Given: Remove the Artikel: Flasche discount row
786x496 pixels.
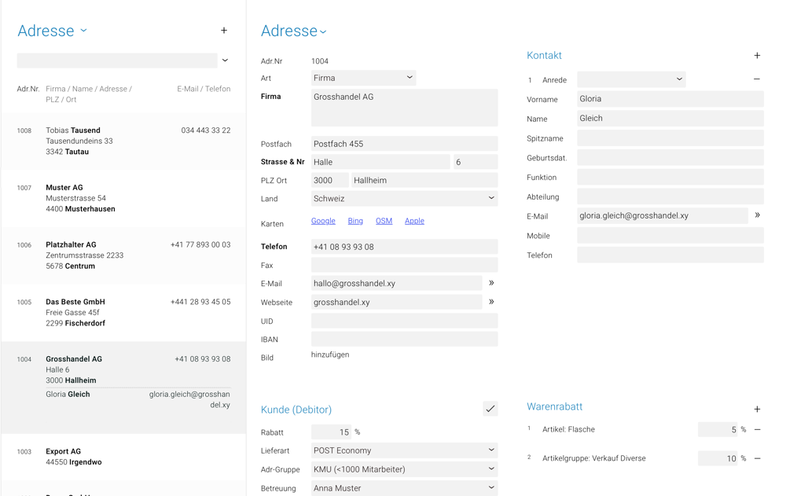Looking at the screenshot, I should pos(758,430).
